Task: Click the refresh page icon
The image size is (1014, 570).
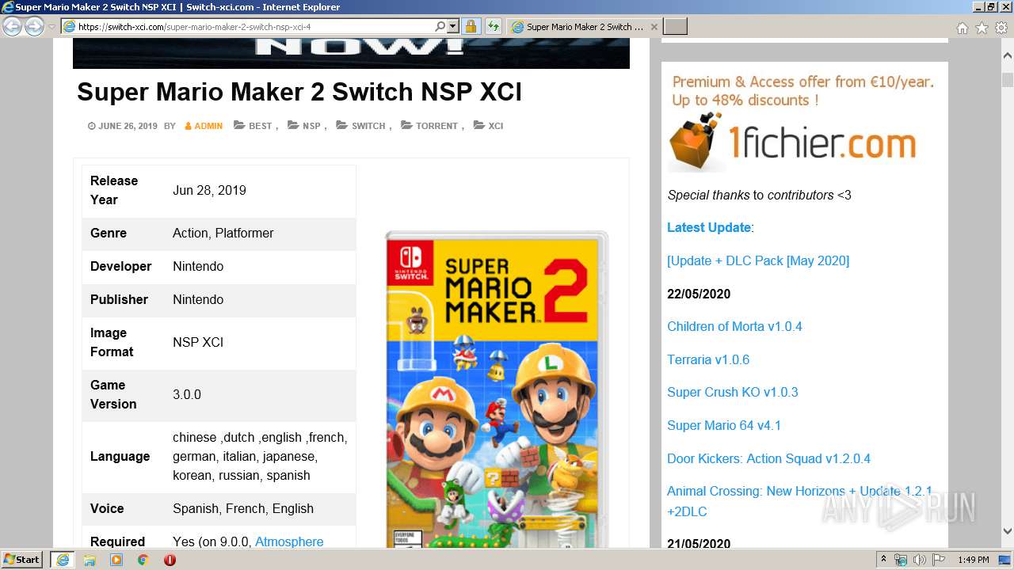Action: tap(493, 26)
